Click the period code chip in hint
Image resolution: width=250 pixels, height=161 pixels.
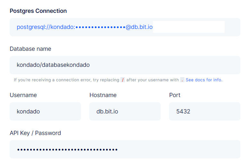(182, 80)
